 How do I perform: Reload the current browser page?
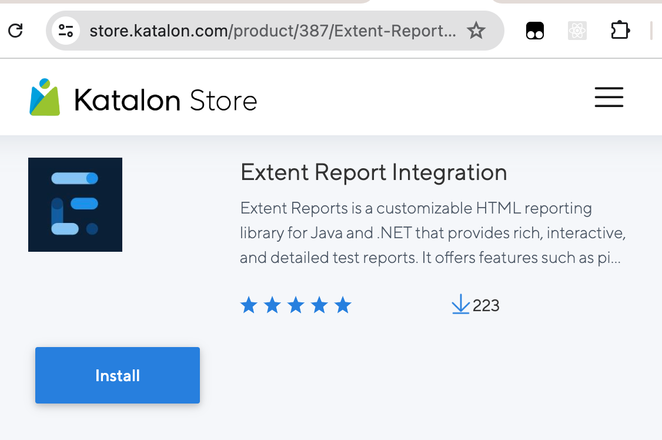point(16,31)
